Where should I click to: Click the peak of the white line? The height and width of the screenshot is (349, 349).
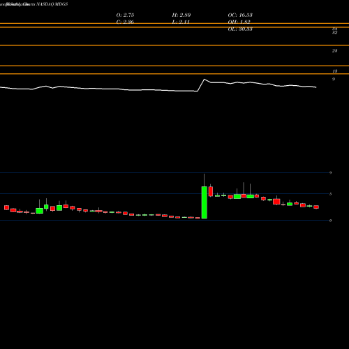coord(205,80)
